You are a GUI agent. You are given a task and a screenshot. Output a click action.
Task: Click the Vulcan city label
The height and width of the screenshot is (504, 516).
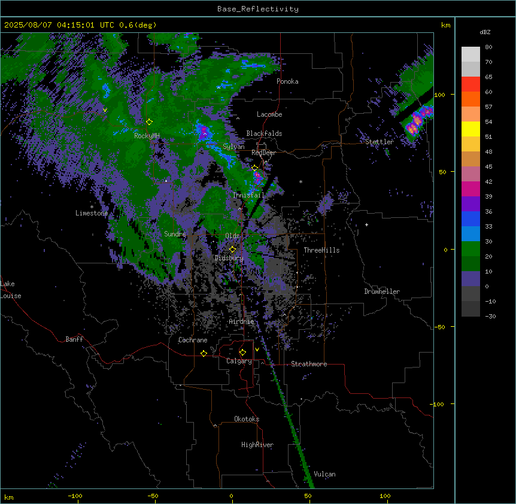coord(325,475)
